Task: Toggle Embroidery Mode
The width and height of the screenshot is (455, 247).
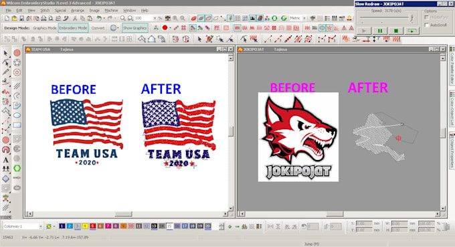Action: (x=73, y=28)
